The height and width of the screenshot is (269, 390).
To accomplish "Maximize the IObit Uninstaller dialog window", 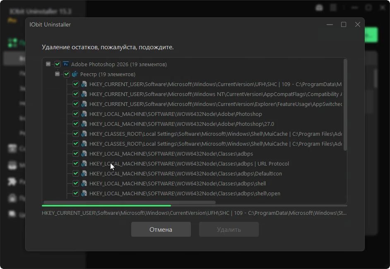I will (x=344, y=25).
